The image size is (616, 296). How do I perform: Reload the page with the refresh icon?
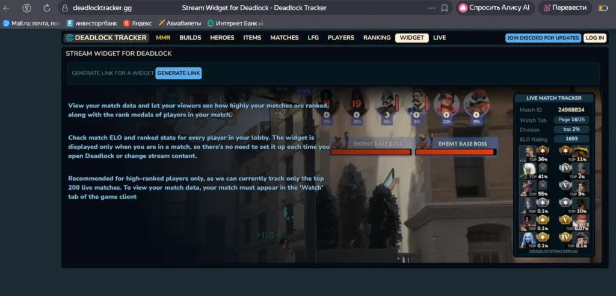(x=46, y=8)
